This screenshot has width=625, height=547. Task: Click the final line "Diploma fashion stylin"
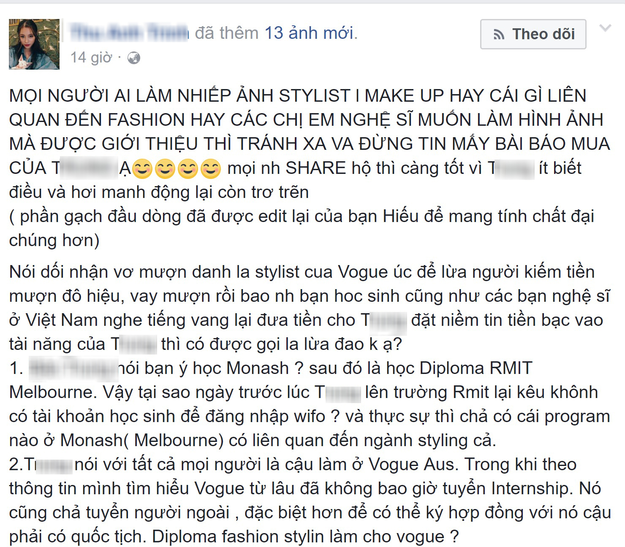(x=305, y=537)
